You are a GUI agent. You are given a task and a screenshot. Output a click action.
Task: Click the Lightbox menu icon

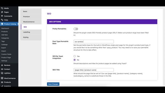pyautogui.click(x=2, y=73)
